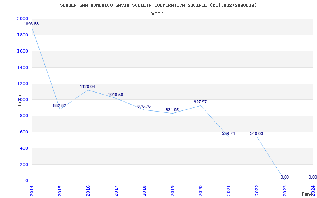Image resolution: width=317 pixels, height=198 pixels.
Task: Click the 2000 y-axis tick label
Action: pos(23,19)
